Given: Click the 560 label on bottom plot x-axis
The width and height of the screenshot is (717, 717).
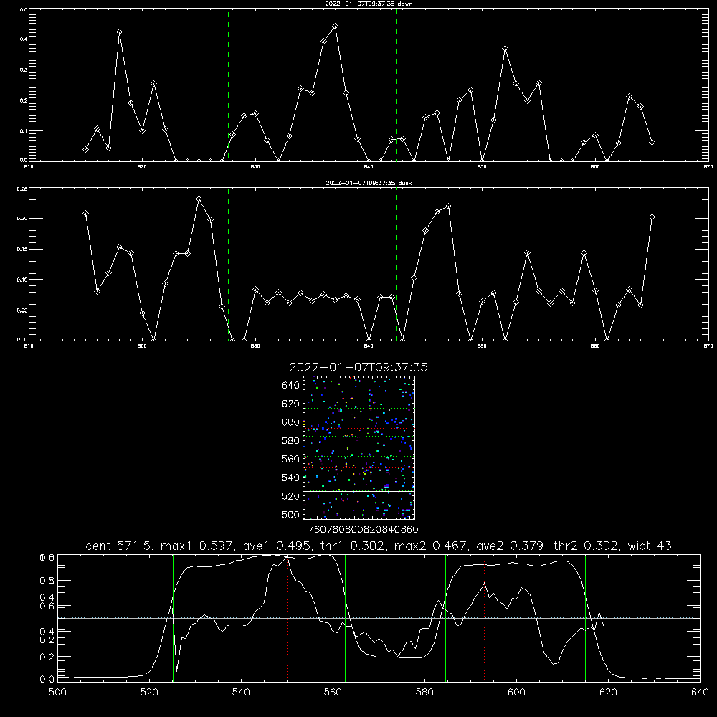Looking at the screenshot, I should pyautogui.click(x=333, y=693).
